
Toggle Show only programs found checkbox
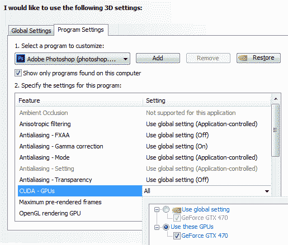click(18, 73)
